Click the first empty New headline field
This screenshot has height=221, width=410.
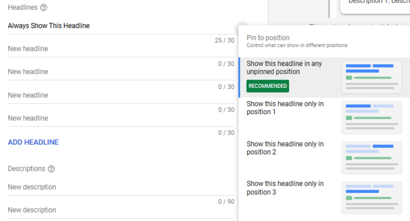[102, 49]
